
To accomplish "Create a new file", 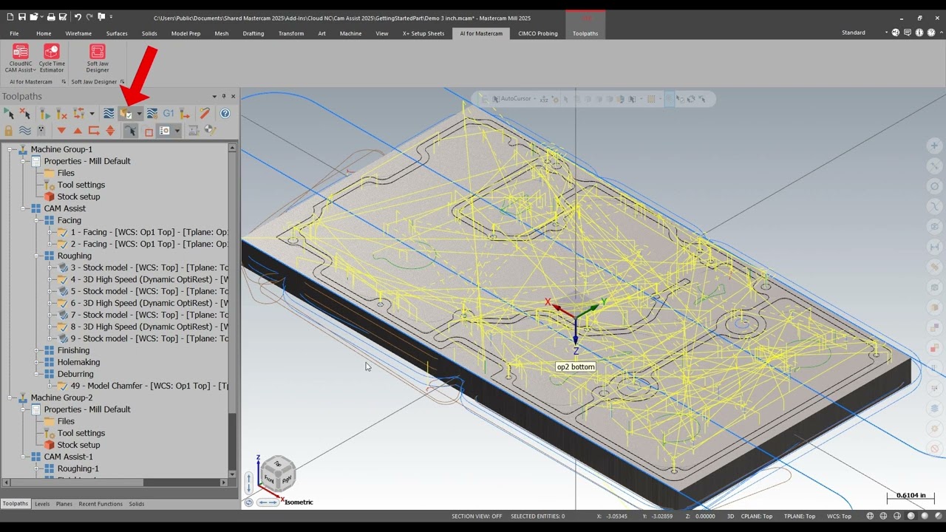I will (9, 17).
